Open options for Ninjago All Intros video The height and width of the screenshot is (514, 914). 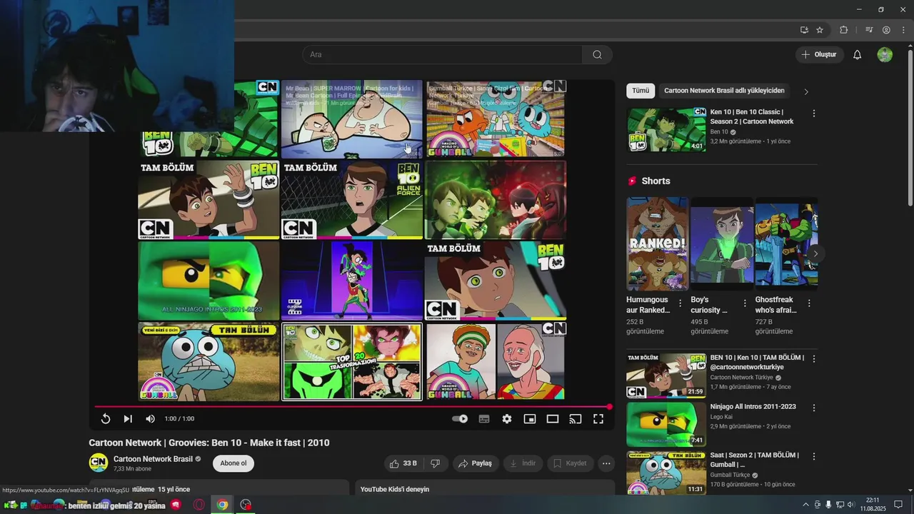point(813,408)
